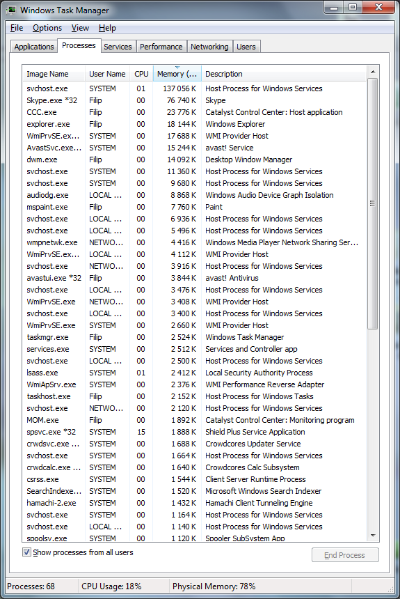Select the dwm.exe process row

click(x=195, y=160)
